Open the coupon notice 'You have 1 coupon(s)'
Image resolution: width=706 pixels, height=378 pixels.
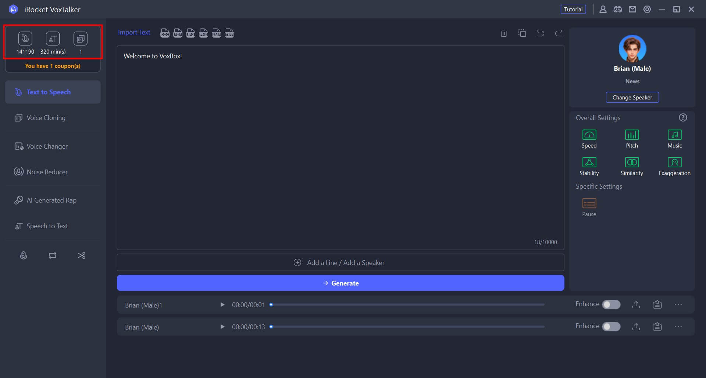[x=53, y=66]
